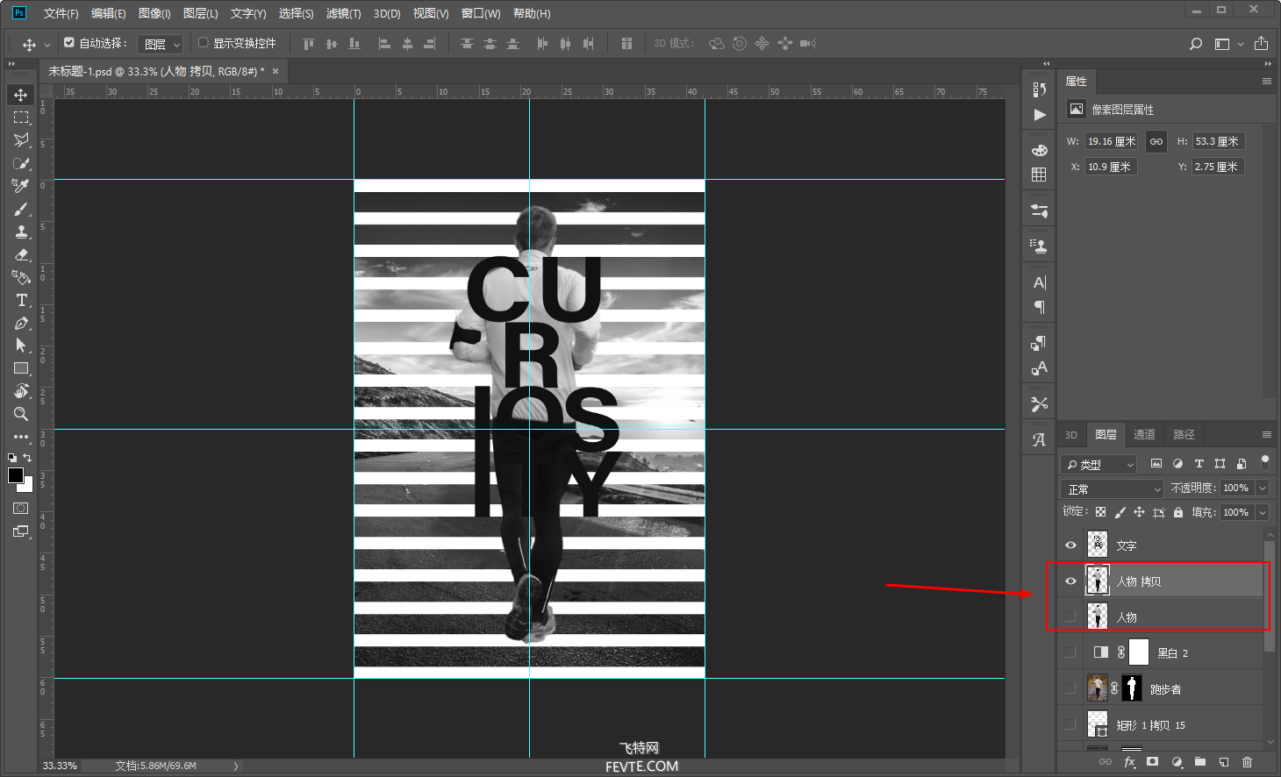Enable the 显示变换控件 checkbox
Image resolution: width=1281 pixels, height=777 pixels.
tap(204, 42)
